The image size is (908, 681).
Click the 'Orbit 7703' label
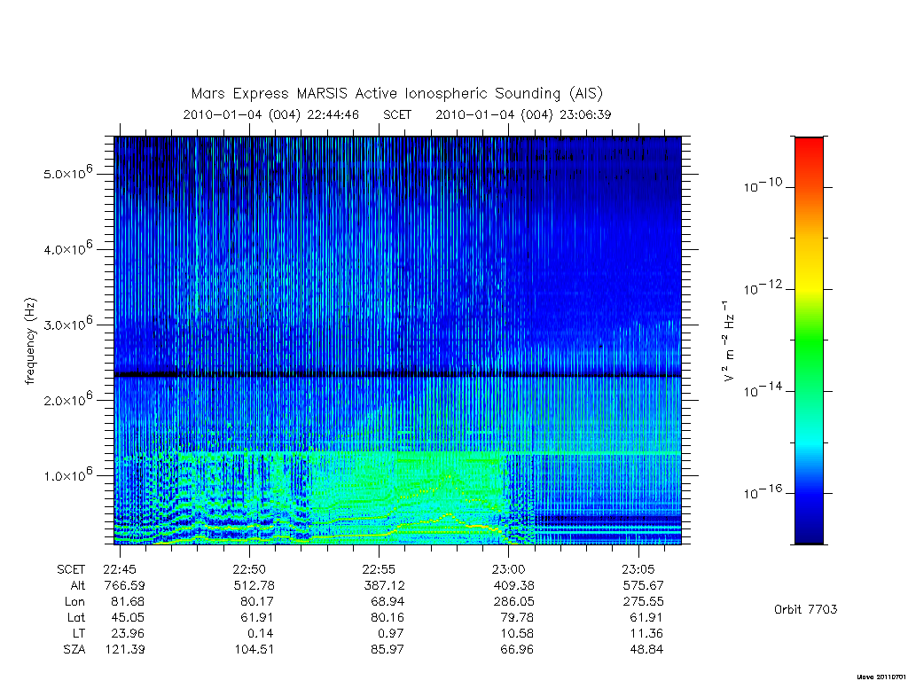click(x=805, y=609)
